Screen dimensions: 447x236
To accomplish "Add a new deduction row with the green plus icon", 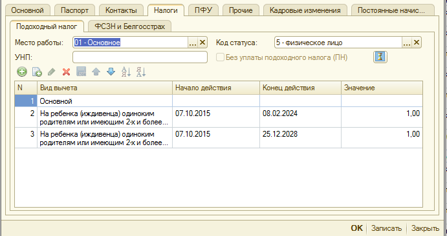I will 22,72.
